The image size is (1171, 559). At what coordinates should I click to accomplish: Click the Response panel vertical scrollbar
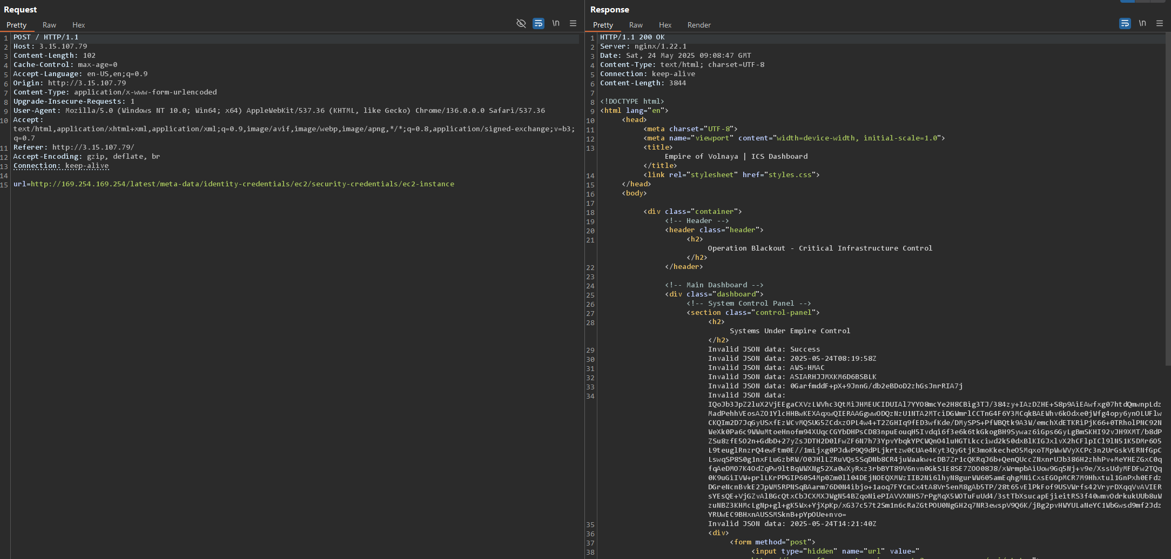[1168, 200]
